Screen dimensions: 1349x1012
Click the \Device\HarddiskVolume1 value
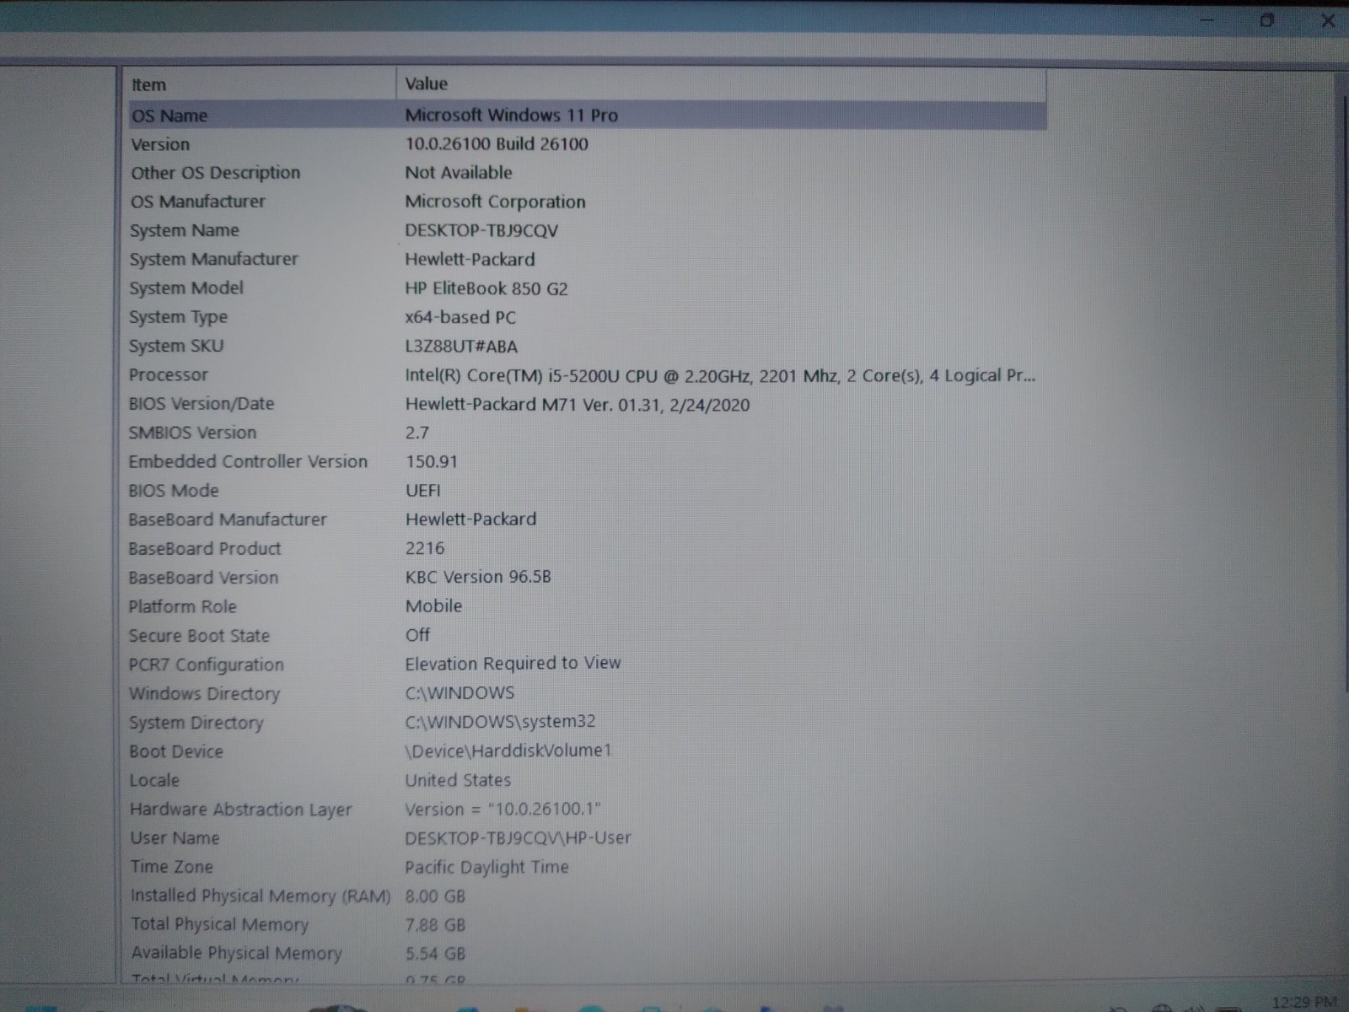tap(508, 751)
